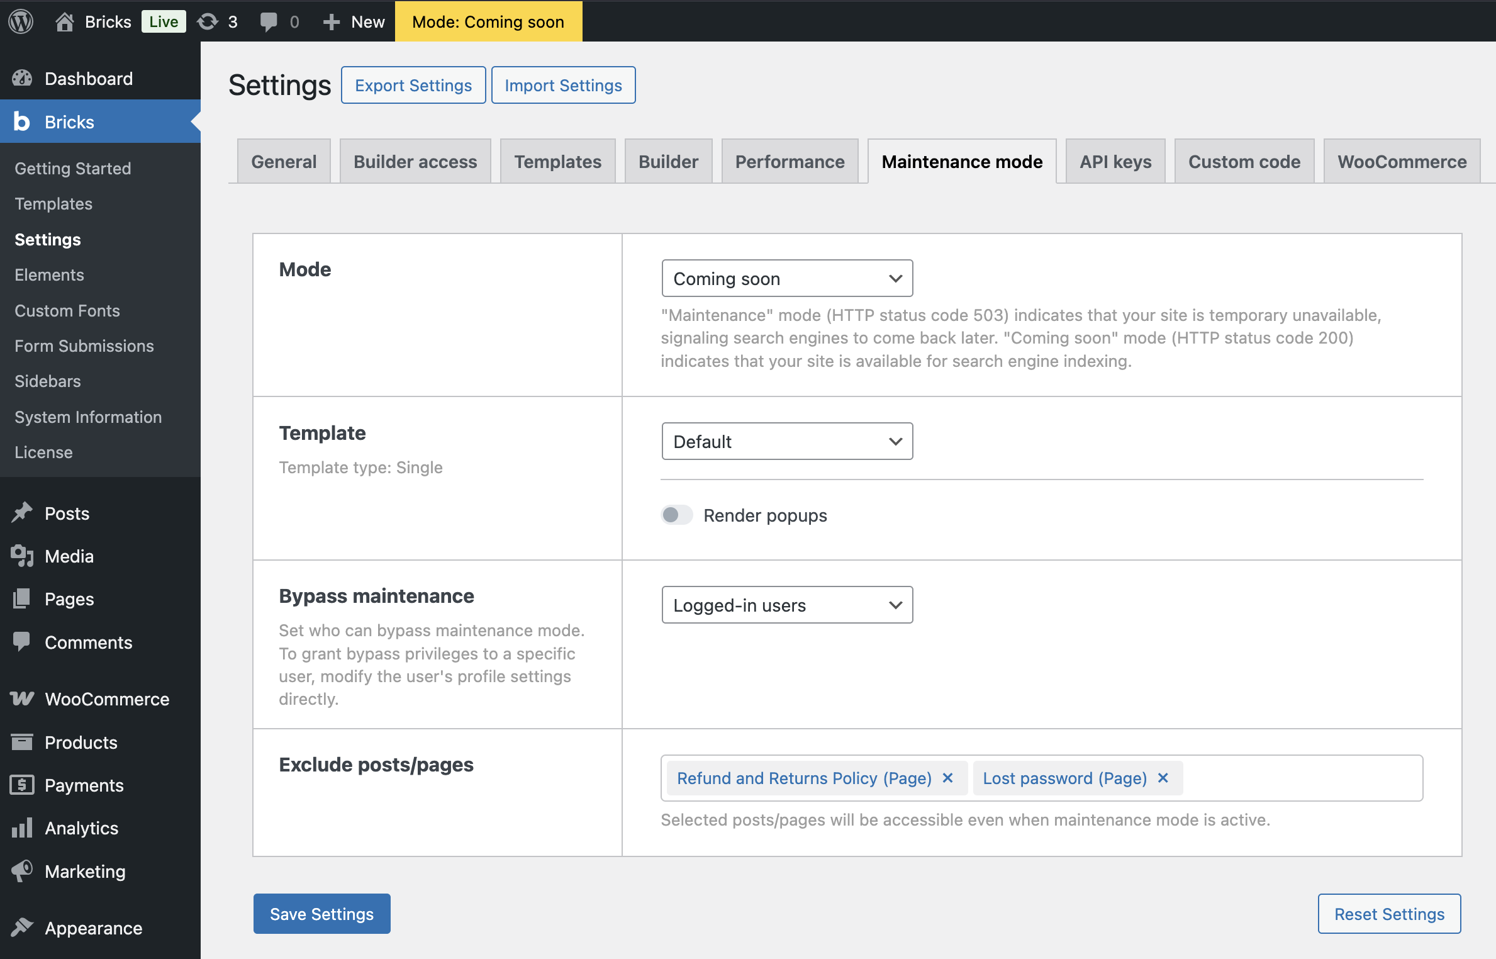Viewport: 1496px width, 959px height.
Task: Go to WooCommerce sidebar icon
Action: 22,698
